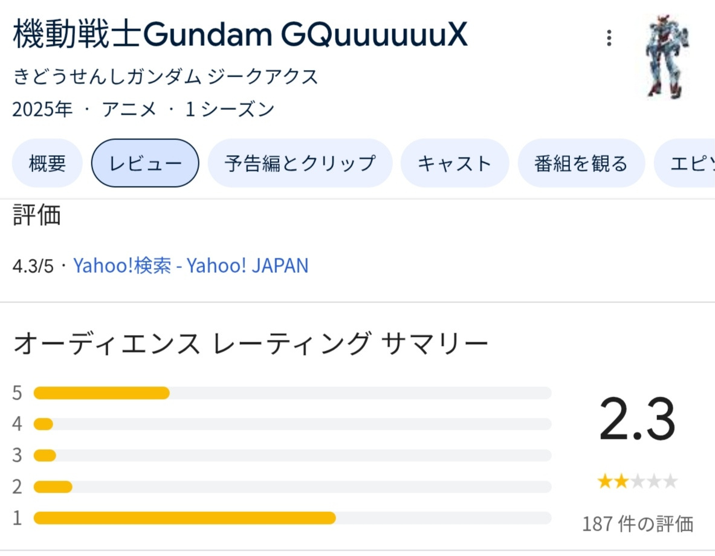
Task: Switch to the 概要 tab
Action: coord(47,163)
